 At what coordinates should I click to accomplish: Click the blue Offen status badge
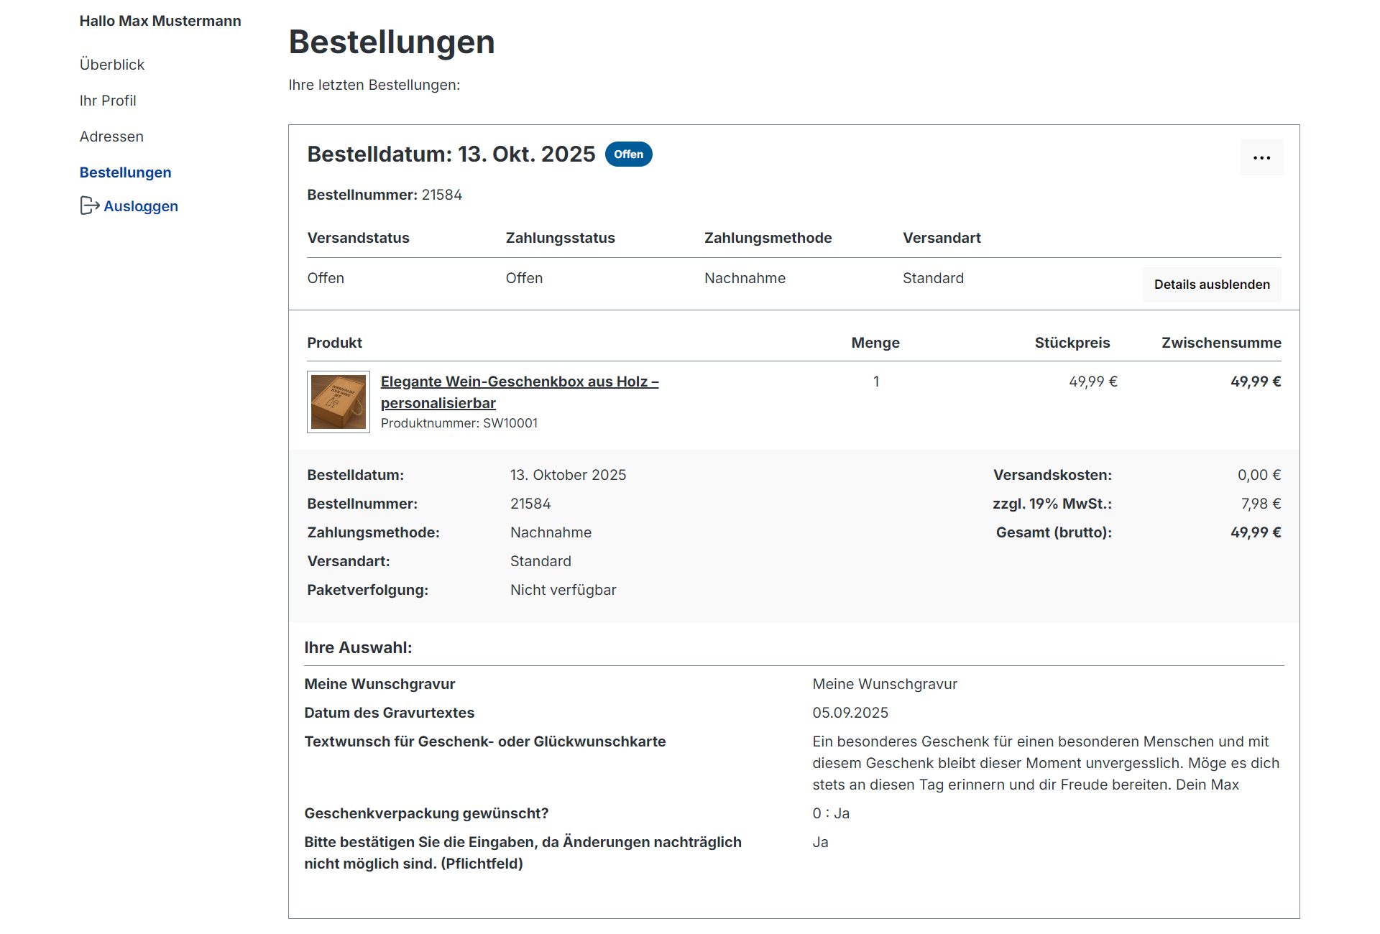pyautogui.click(x=628, y=154)
